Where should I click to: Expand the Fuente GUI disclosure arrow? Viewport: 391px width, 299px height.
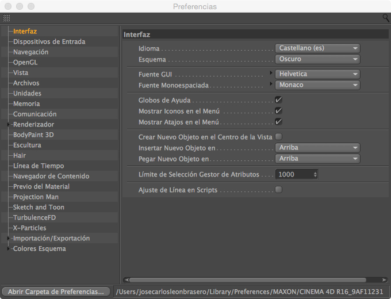(x=271, y=74)
